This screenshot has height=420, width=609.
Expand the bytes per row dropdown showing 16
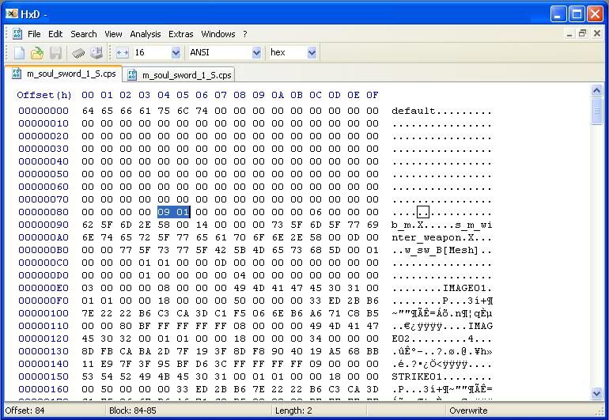[x=176, y=53]
